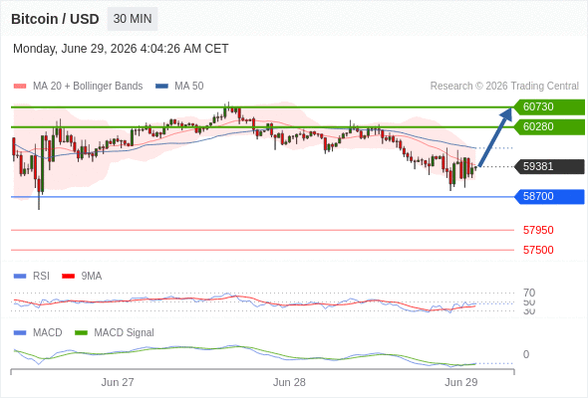Click the Research © 2026 Trading Central credit
The height and width of the screenshot is (398, 588).
(504, 87)
